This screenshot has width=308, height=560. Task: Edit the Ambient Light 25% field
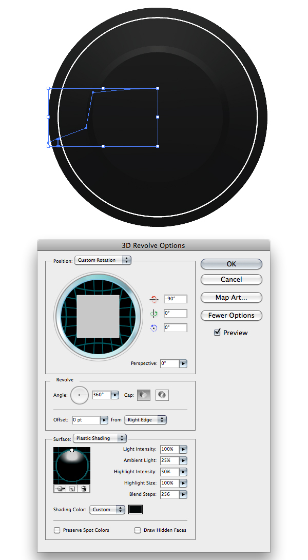coord(169,461)
